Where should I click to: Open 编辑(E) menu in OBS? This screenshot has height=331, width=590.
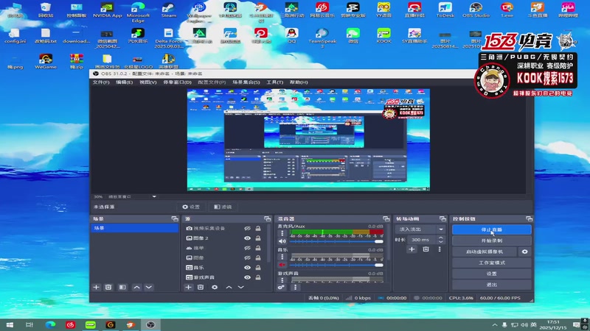(x=124, y=82)
